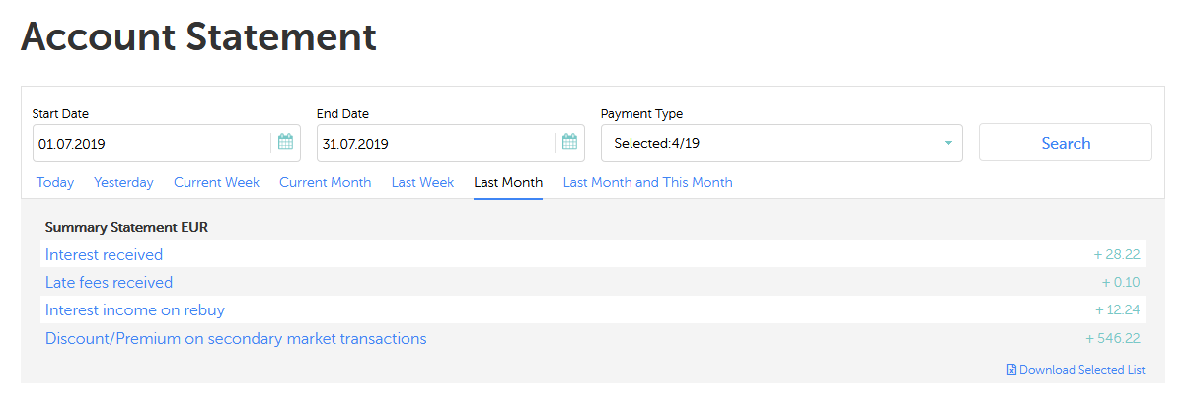Screen dimensions: 1187x412
Task: Open Interest income on rebuy
Action: pyautogui.click(x=135, y=310)
